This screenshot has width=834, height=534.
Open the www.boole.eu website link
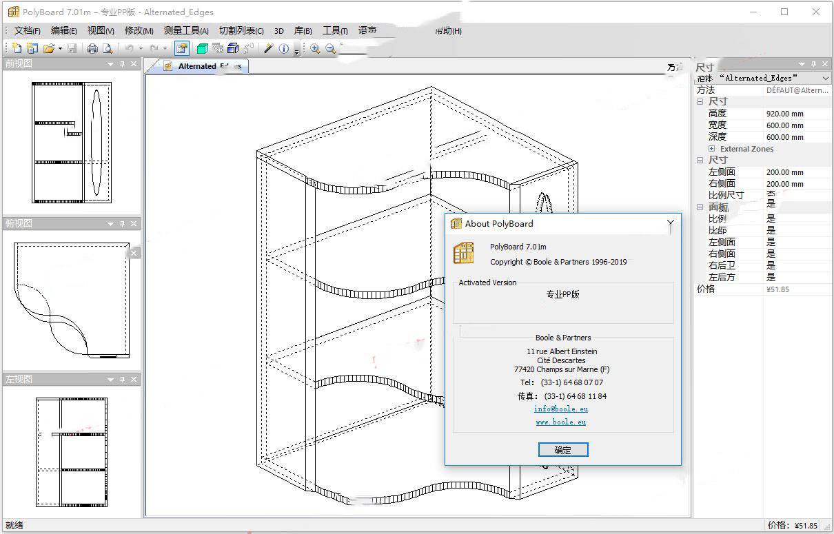point(561,422)
